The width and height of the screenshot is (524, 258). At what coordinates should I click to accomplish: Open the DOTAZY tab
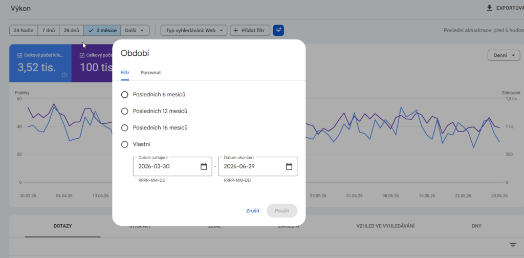click(63, 226)
